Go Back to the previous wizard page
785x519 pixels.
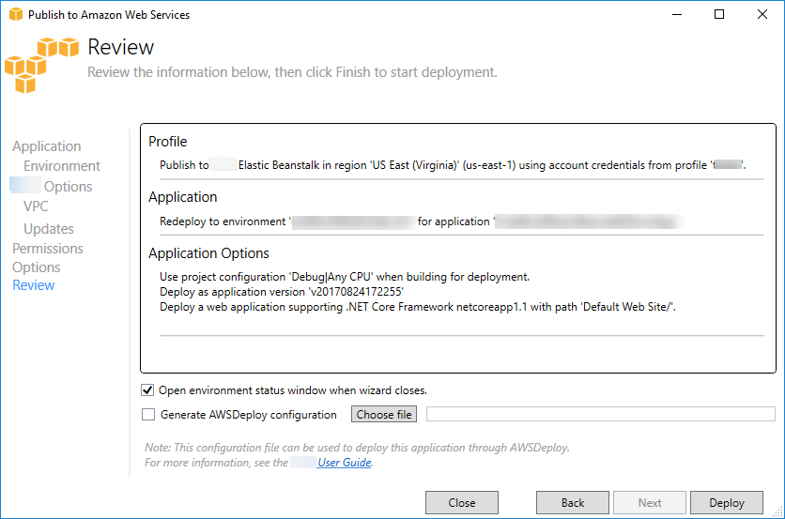(x=573, y=503)
